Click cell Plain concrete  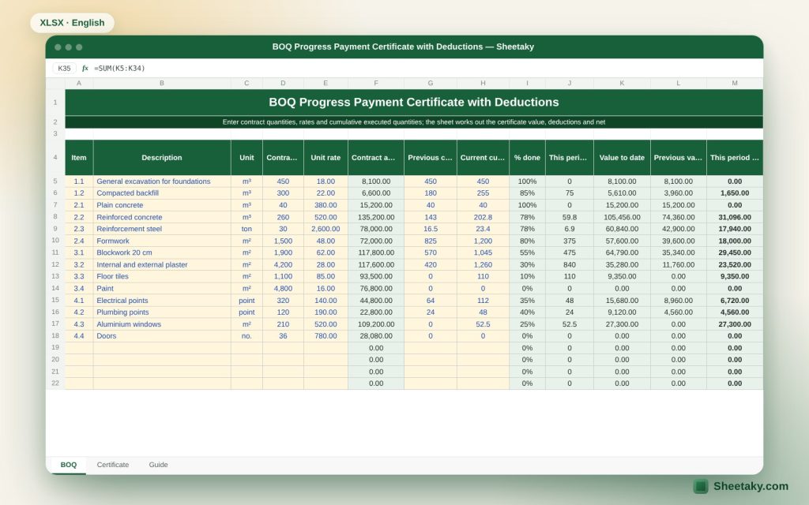pos(162,205)
